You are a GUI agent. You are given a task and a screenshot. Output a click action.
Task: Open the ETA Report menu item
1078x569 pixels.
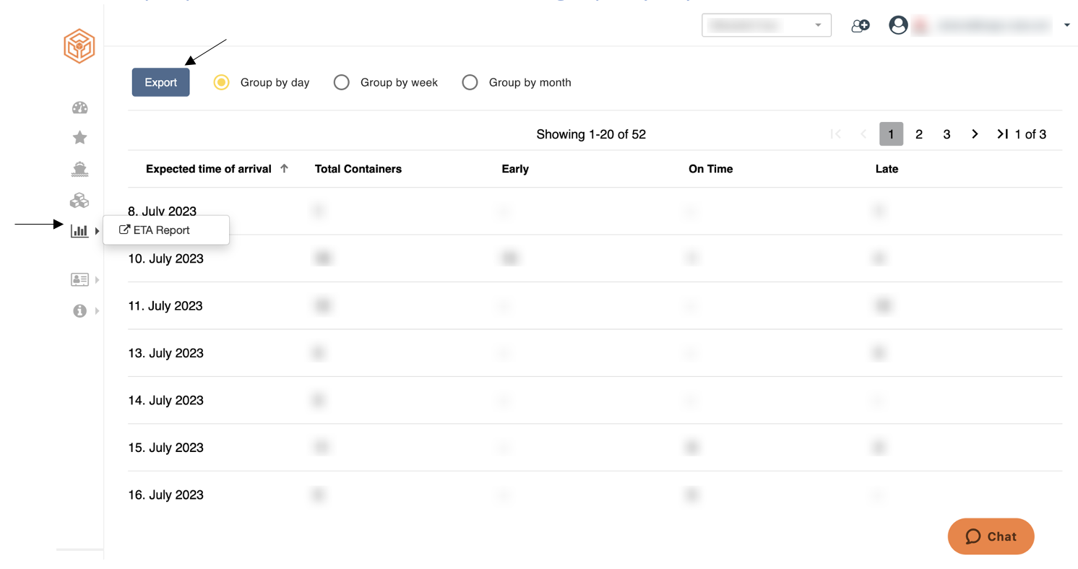click(154, 230)
